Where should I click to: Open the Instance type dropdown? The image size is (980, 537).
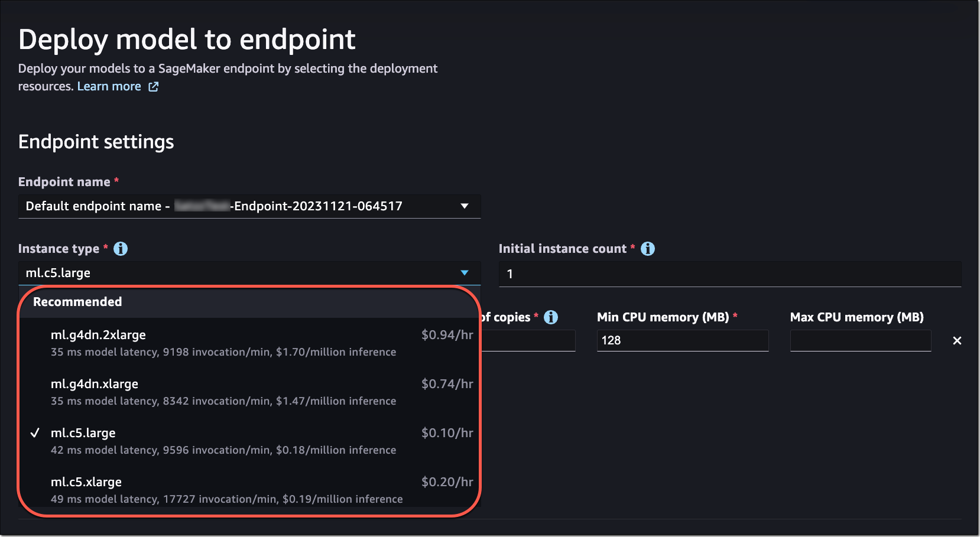248,273
